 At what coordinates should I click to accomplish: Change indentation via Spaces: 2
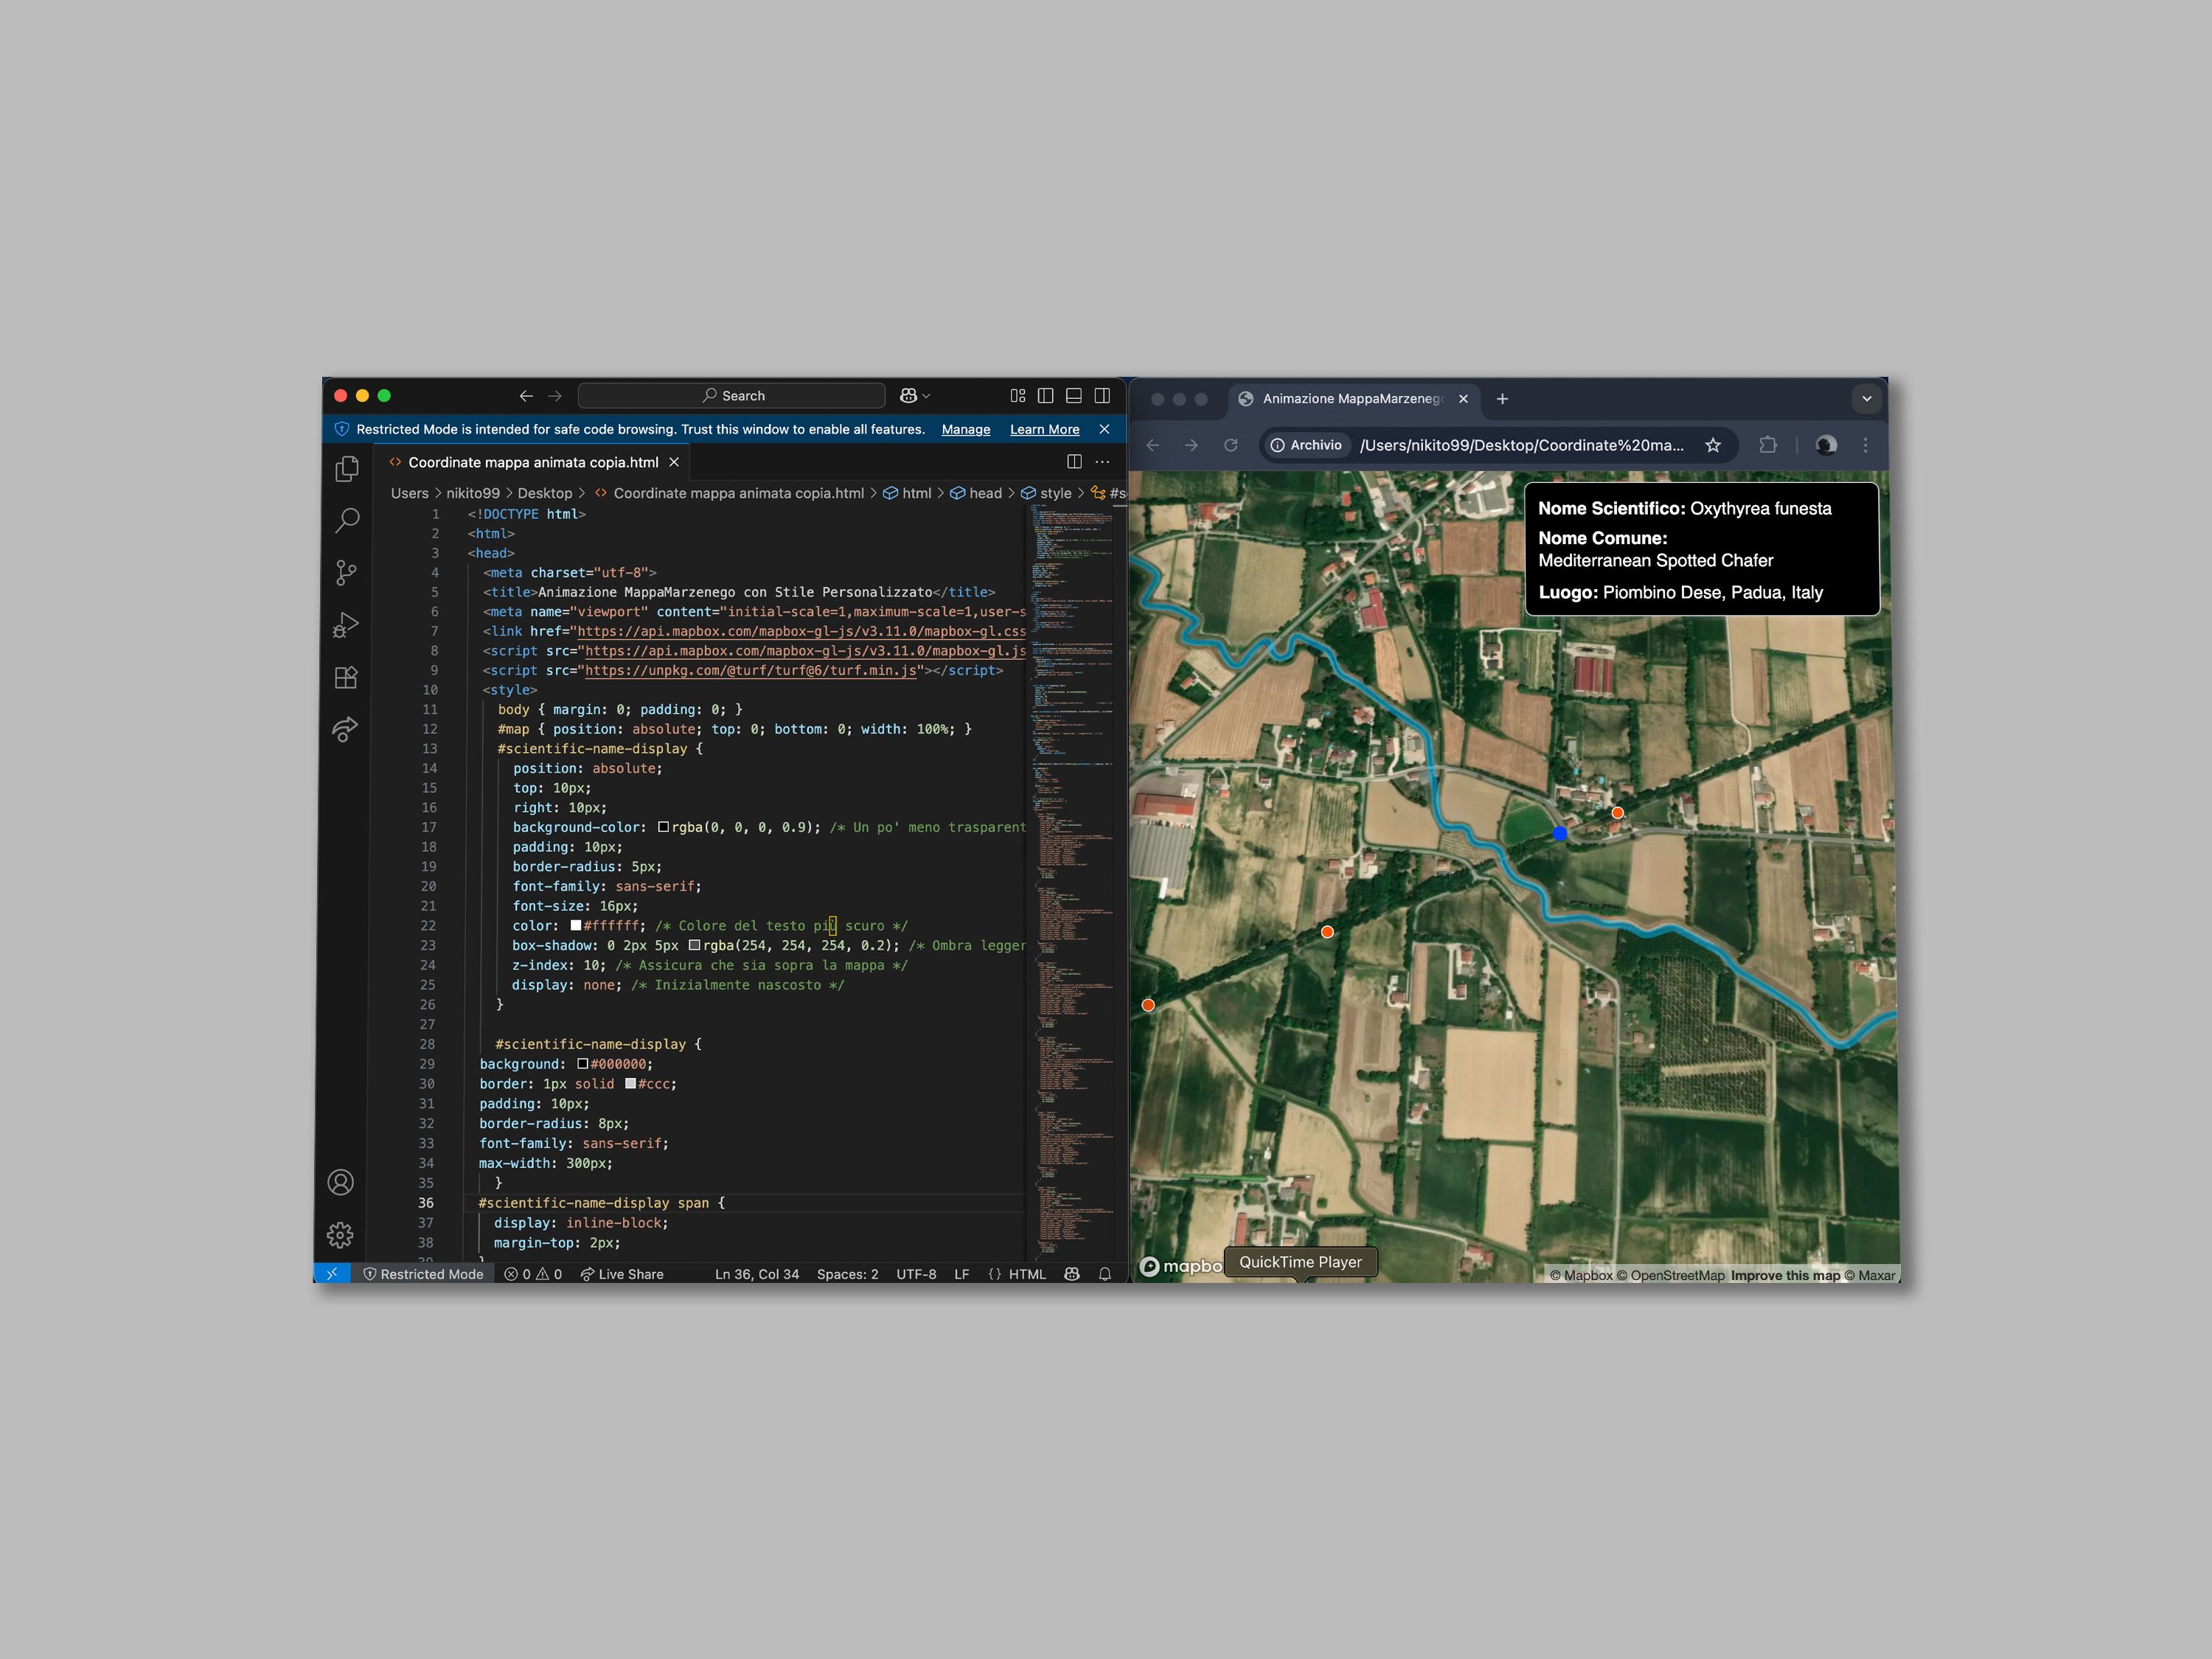click(x=847, y=1274)
